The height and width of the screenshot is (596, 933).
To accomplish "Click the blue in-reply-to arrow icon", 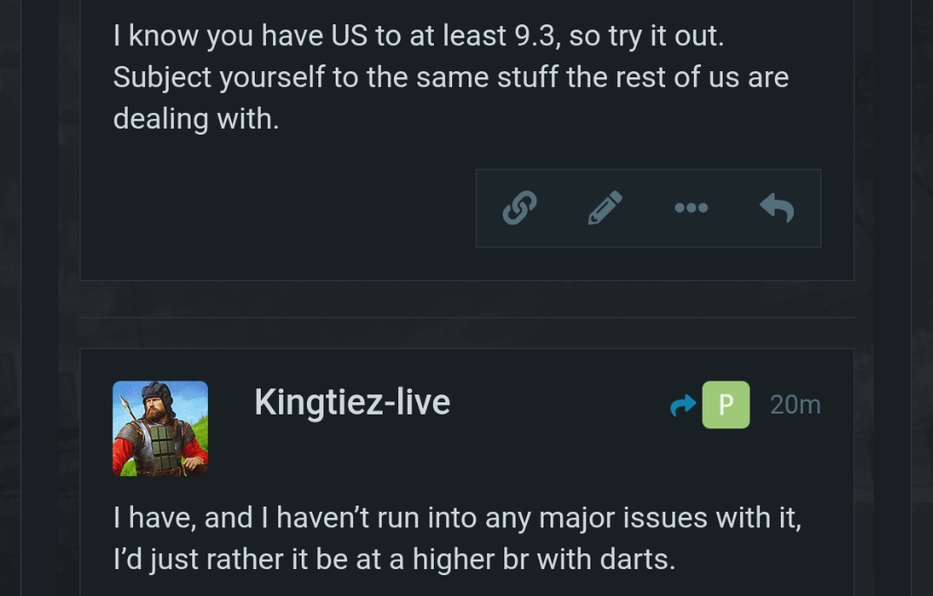I will tap(683, 405).
